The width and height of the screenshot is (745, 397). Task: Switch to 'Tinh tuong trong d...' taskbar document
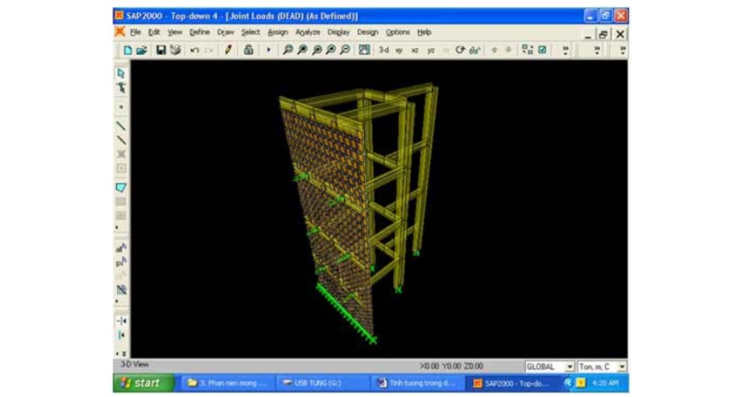coord(416,383)
